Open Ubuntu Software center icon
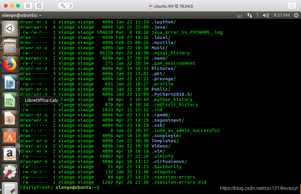The image size is (301, 194). [x=10, y=136]
